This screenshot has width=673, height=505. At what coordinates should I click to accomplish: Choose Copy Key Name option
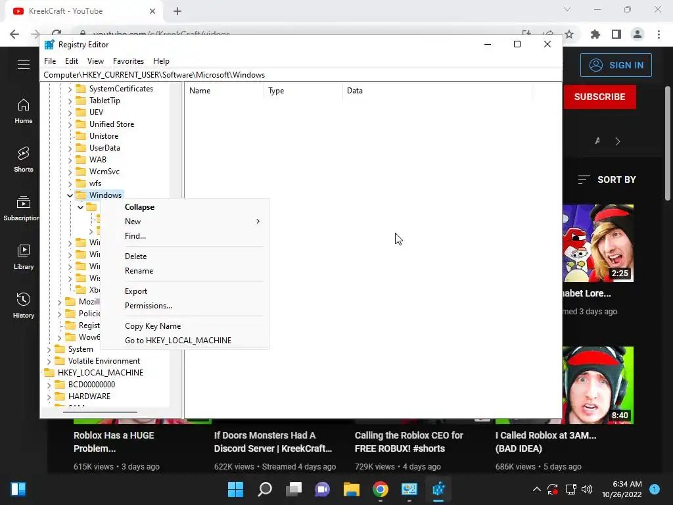[x=185, y=326]
